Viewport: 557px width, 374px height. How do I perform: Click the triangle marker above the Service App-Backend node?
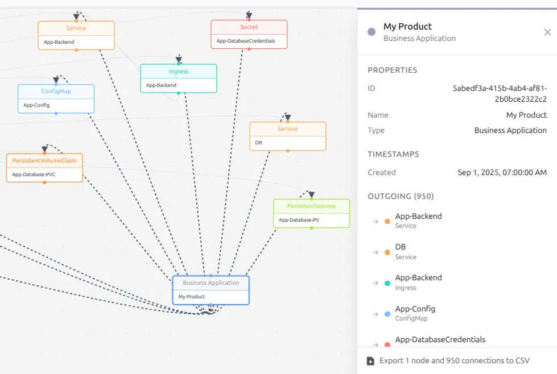coord(77,15)
